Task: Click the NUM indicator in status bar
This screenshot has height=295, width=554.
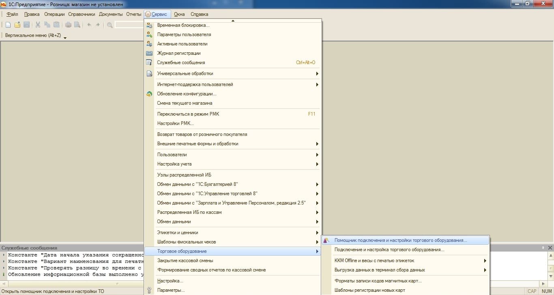Action: [x=547, y=291]
